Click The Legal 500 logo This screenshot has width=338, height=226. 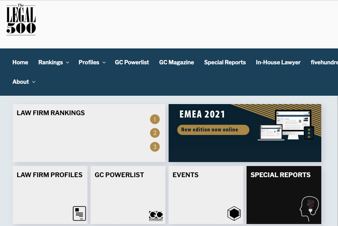point(21,19)
